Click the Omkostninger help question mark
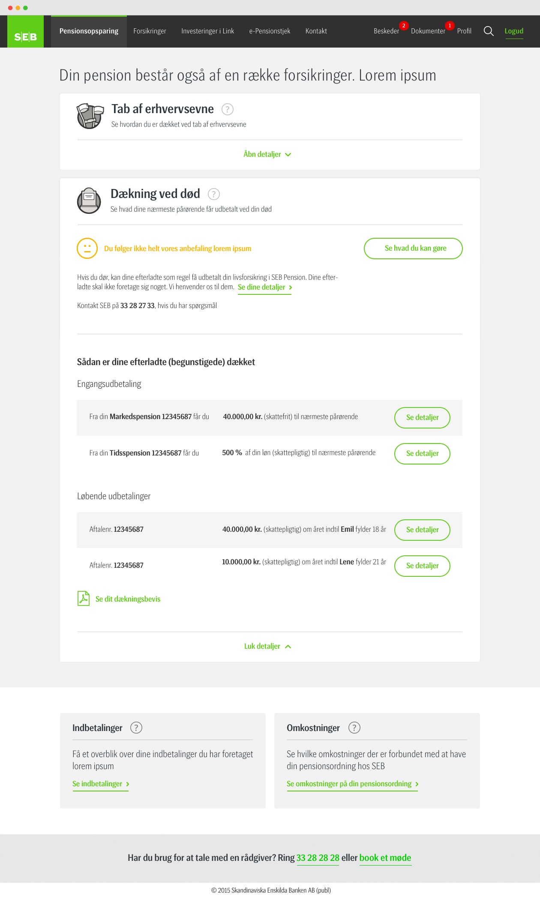540x899 pixels. [x=354, y=728]
